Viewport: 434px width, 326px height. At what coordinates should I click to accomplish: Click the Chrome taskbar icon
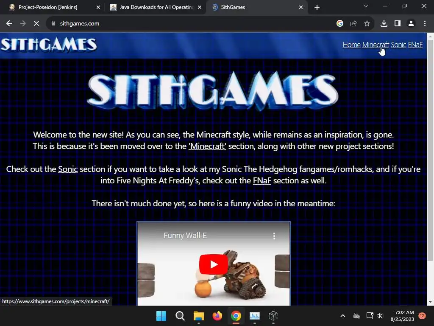click(236, 316)
